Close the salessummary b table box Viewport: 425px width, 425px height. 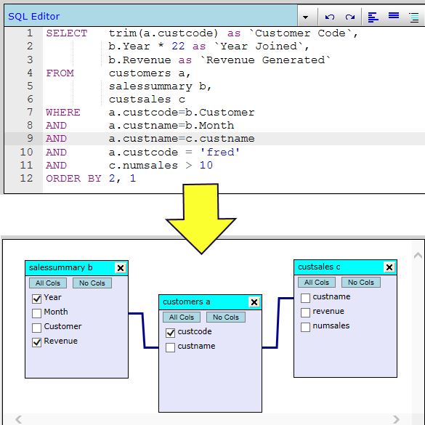[121, 268]
